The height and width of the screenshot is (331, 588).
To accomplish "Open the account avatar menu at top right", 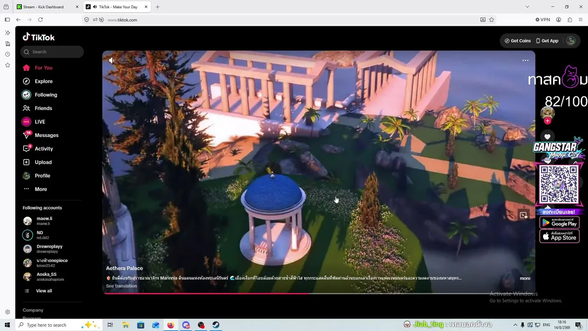I will click(x=571, y=41).
